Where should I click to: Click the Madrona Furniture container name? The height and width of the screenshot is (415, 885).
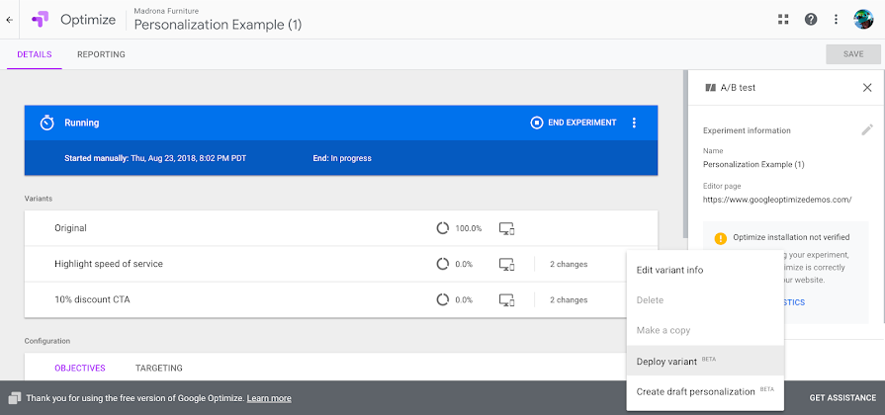click(166, 10)
